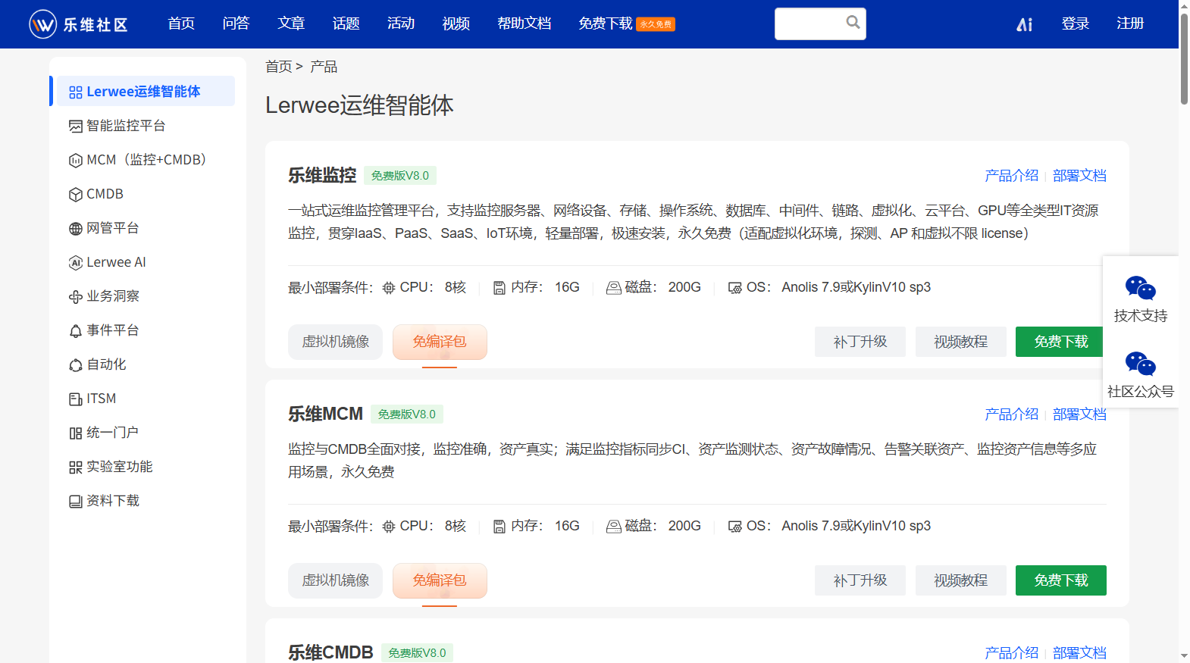Click 乐维监控 内存 memory icon

click(499, 288)
